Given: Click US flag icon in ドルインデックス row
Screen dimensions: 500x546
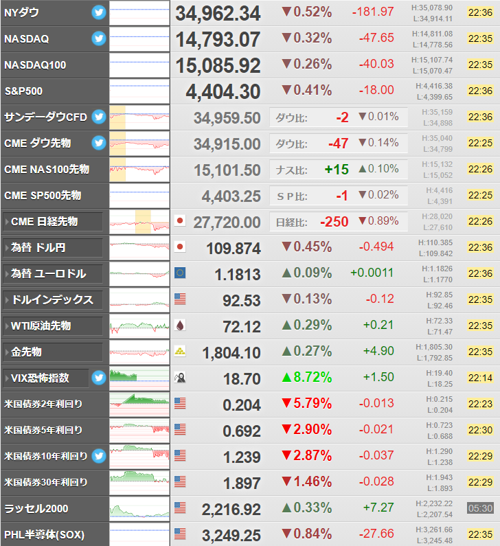Looking at the screenshot, I should (180, 299).
